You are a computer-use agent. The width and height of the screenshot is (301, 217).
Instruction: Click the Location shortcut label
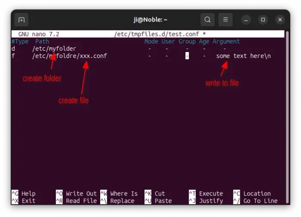click(x=257, y=194)
